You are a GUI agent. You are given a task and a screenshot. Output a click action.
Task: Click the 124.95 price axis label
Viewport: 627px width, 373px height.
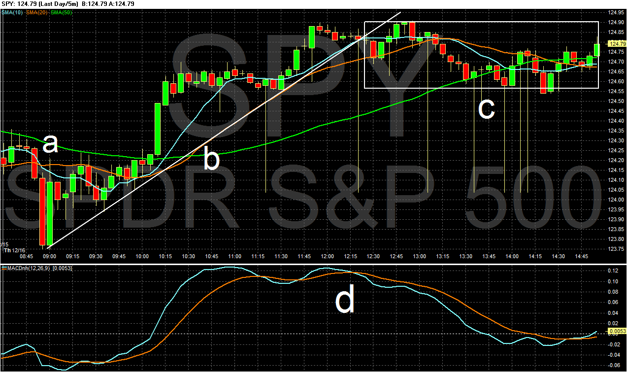pos(616,12)
